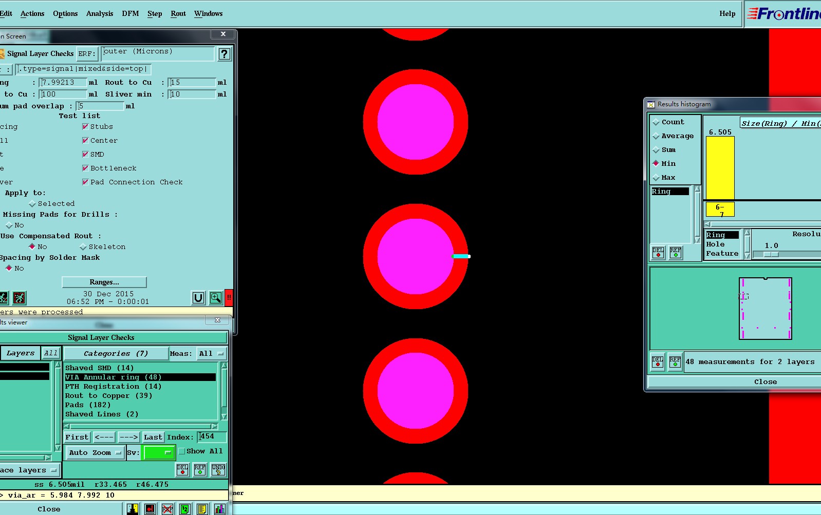Screen dimensions: 821x515
Task: Open the Analysis menu
Action: click(x=100, y=14)
